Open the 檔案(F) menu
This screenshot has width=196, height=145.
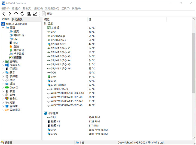pos(5,8)
